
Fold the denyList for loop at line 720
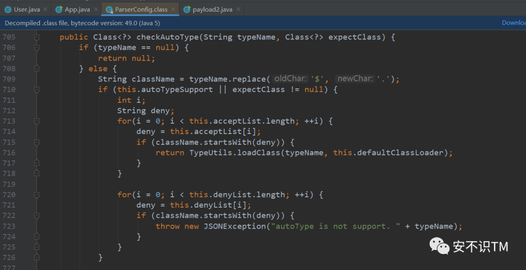[37, 195]
